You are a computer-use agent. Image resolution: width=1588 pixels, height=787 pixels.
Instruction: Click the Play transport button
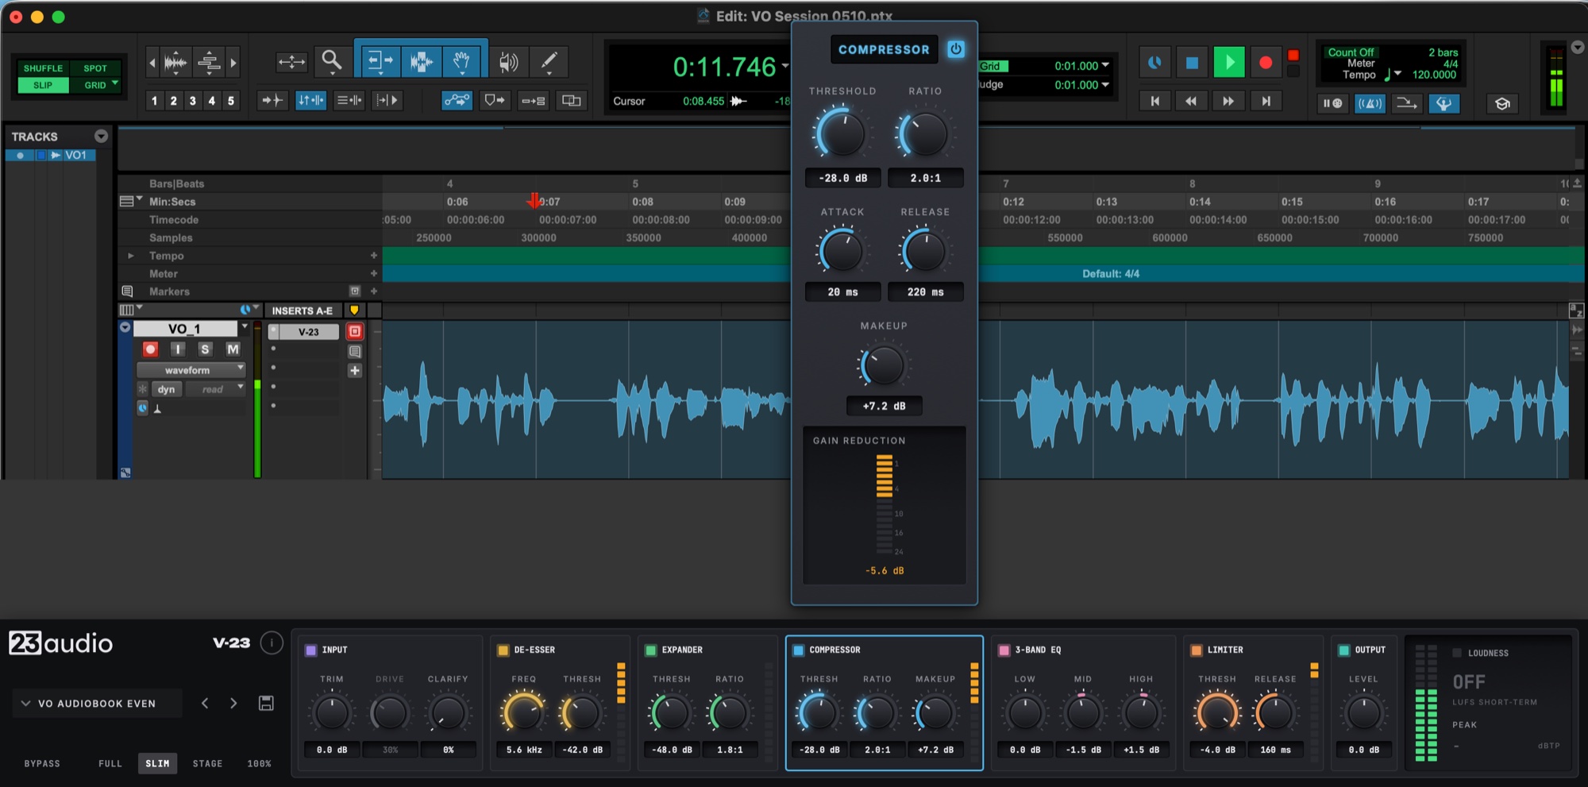point(1229,62)
